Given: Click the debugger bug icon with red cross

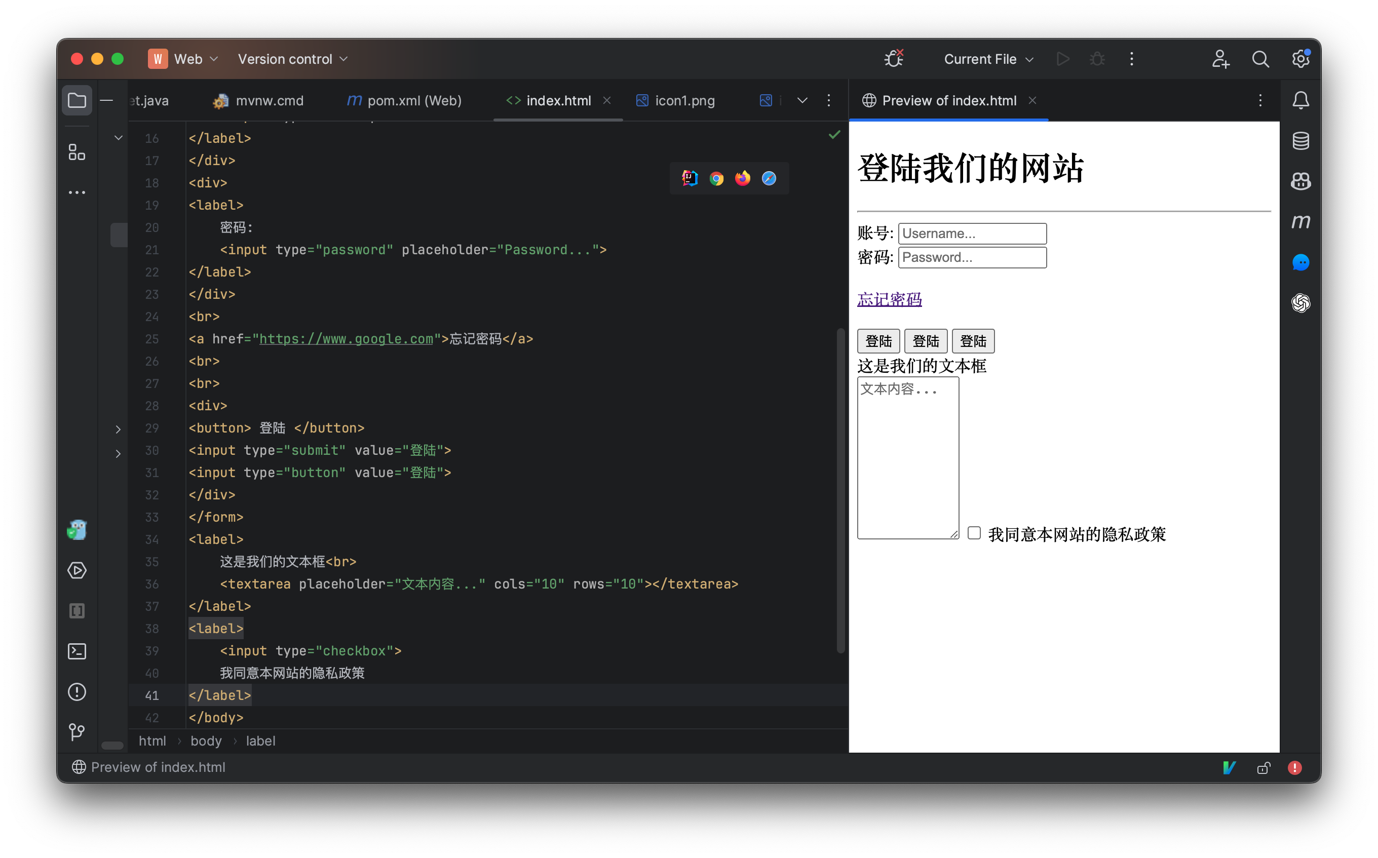Looking at the screenshot, I should pyautogui.click(x=893, y=58).
